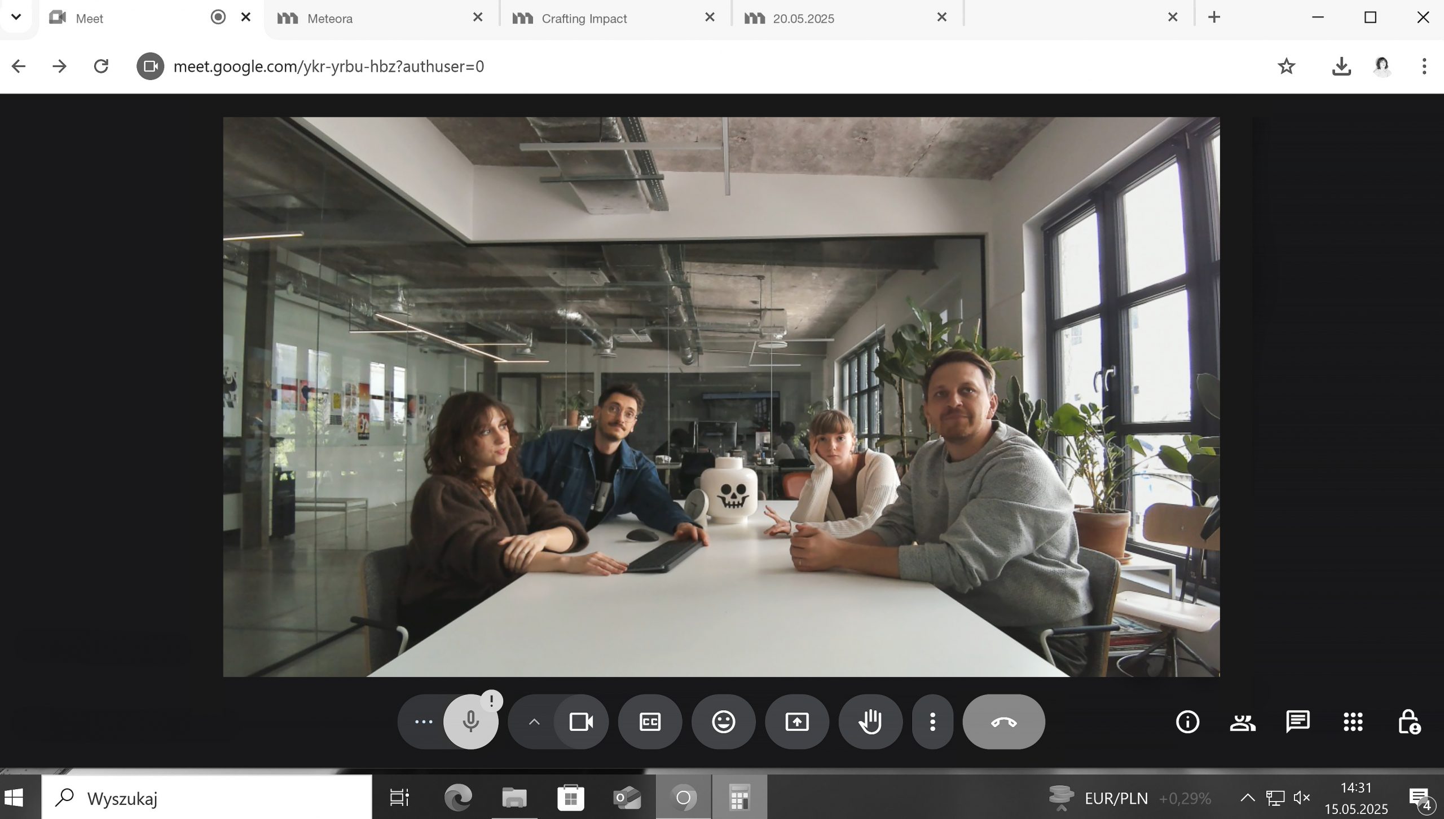Open the Windows Start menu
Viewport: 1444px width, 819px height.
pyautogui.click(x=15, y=798)
